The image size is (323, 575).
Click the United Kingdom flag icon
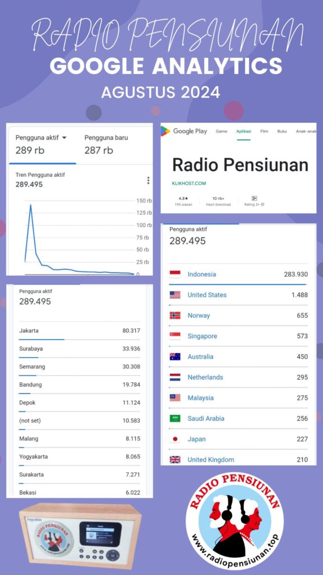click(x=175, y=459)
